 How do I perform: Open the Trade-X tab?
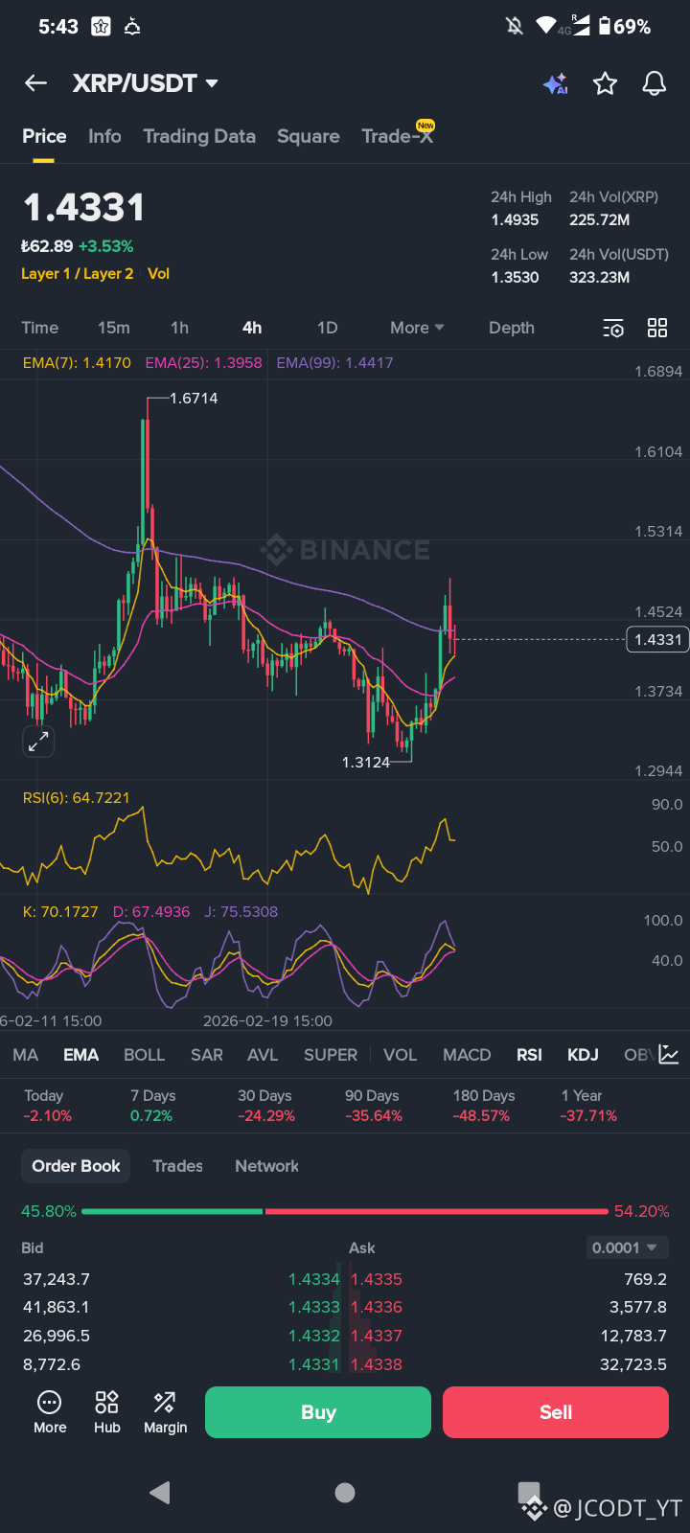398,136
